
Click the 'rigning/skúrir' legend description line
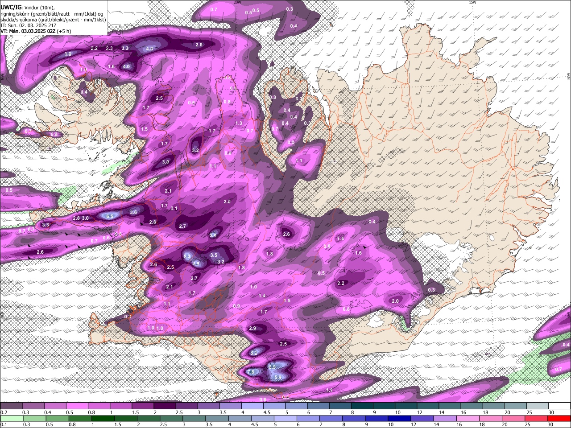tap(52, 13)
